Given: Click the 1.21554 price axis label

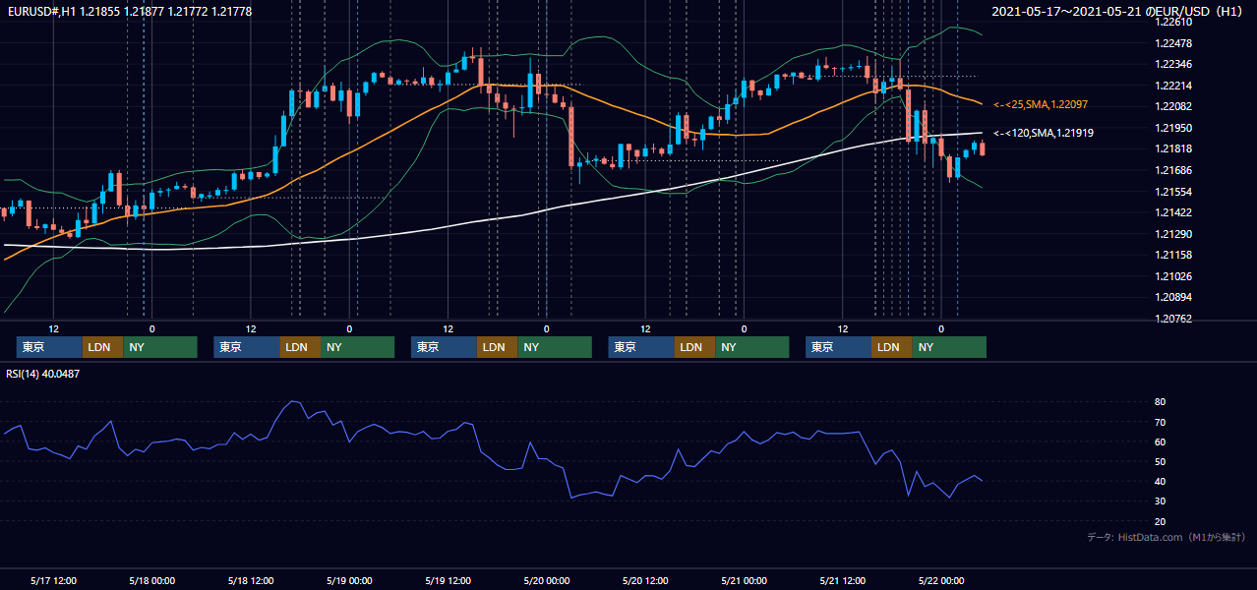Looking at the screenshot, I should click(x=1172, y=192).
